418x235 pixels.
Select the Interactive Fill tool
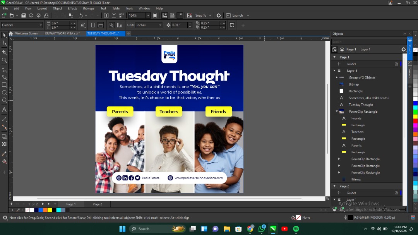point(4,161)
